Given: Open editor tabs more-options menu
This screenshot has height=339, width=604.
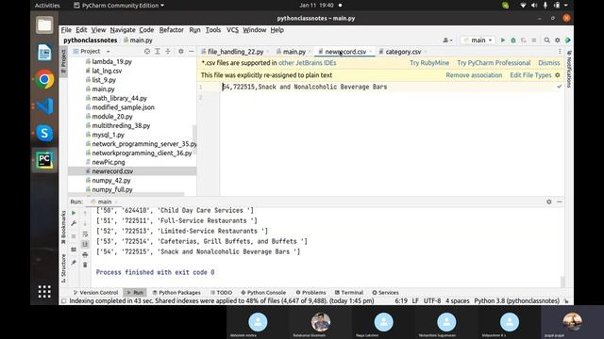Looking at the screenshot, I should pos(560,51).
